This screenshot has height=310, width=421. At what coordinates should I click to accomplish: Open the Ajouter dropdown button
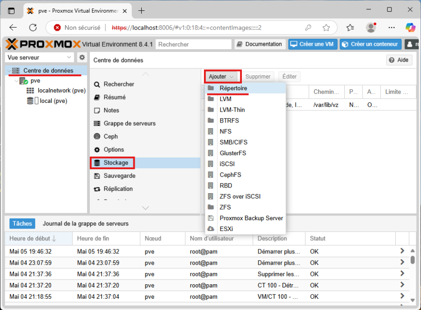(222, 77)
